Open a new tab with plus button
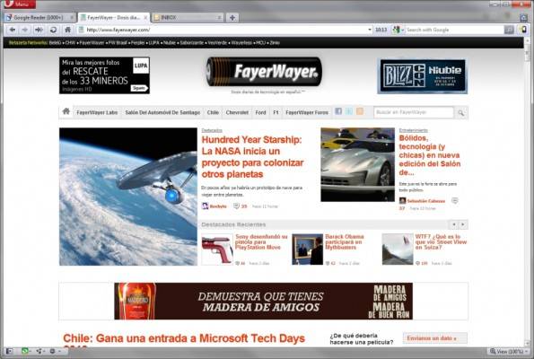Screen dimensions: 534x359 coord(232,17)
